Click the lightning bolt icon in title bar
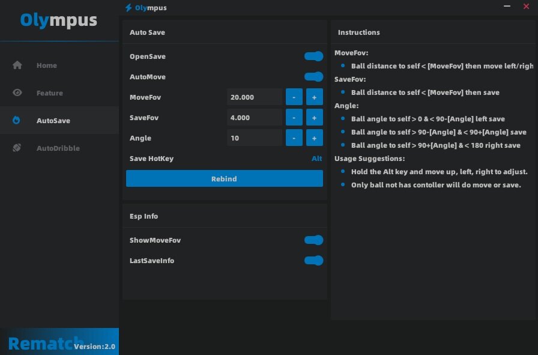This screenshot has width=538, height=355. tap(128, 8)
